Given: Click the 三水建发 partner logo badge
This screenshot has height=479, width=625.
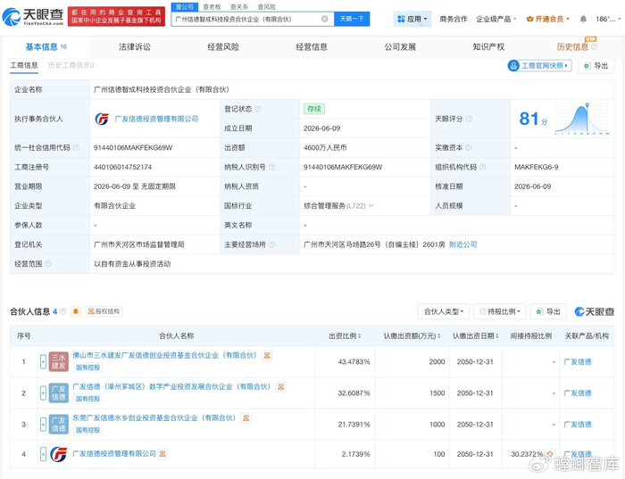Looking at the screenshot, I should pos(59,361).
